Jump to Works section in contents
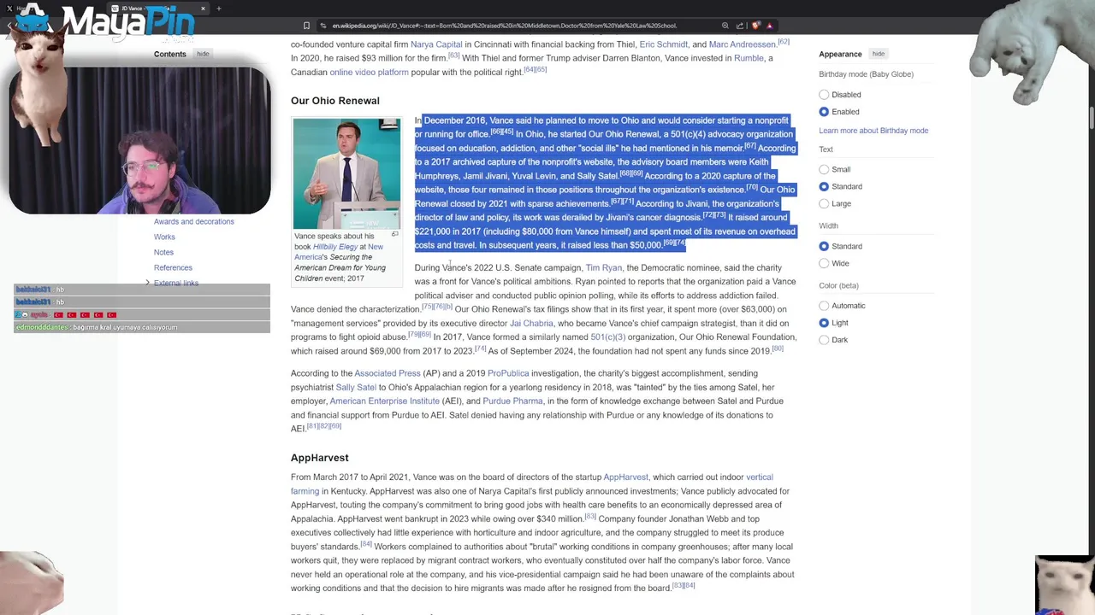 point(164,237)
